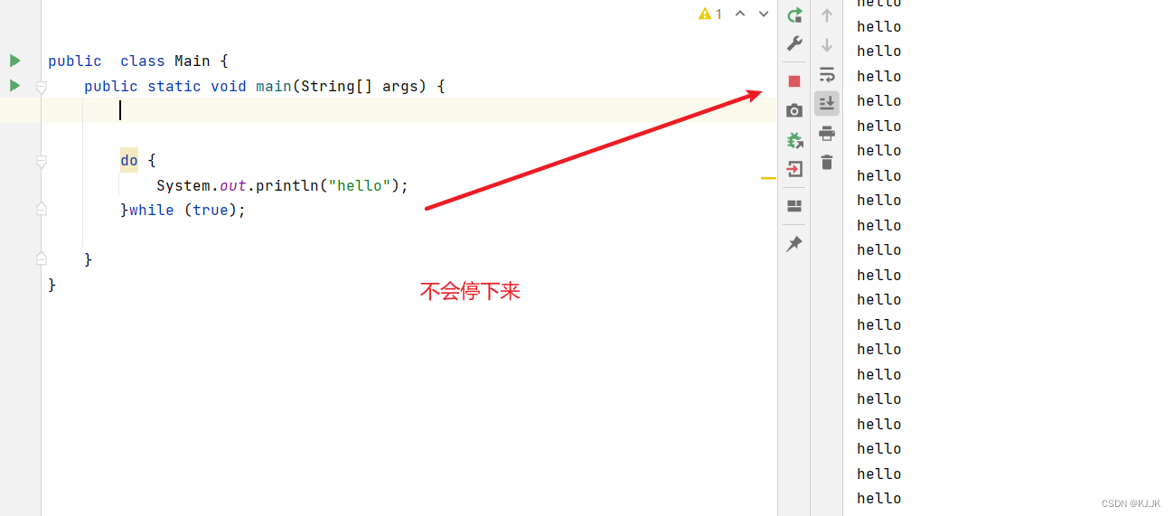Attach debugger with the bug icon
The width and height of the screenshot is (1174, 516).
(794, 140)
